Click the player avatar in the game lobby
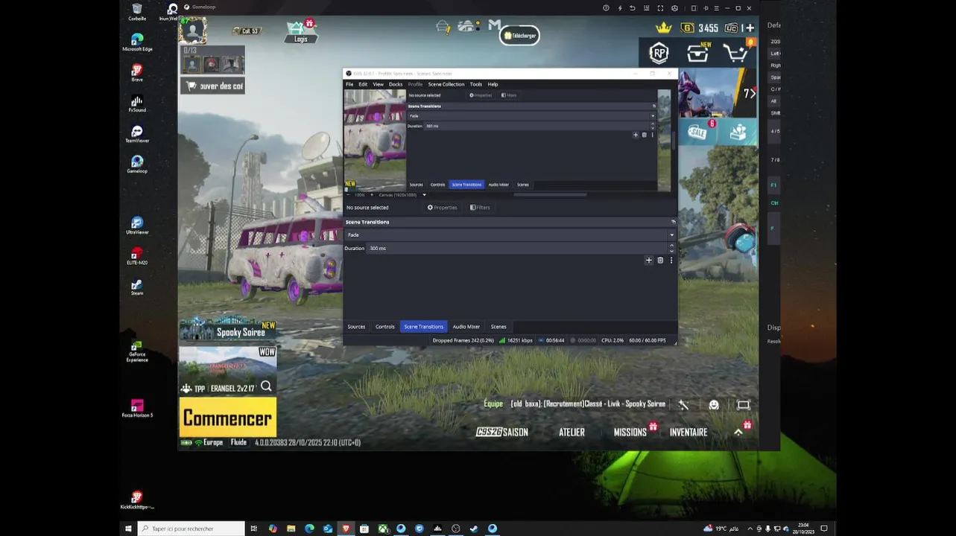The image size is (956, 536). coord(193,32)
